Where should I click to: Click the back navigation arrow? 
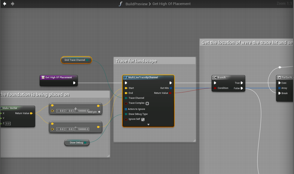[x=5, y=4]
